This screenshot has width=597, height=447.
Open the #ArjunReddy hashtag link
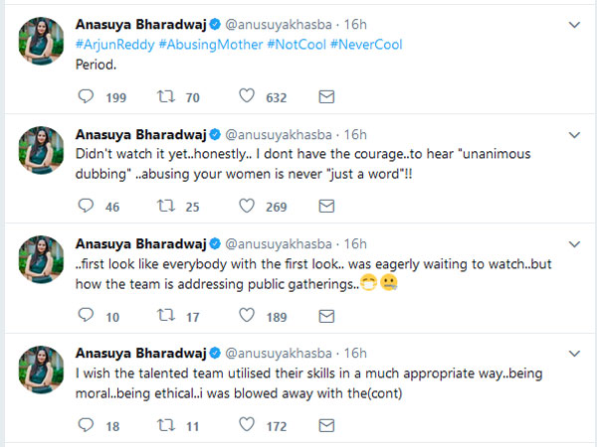[x=114, y=45]
